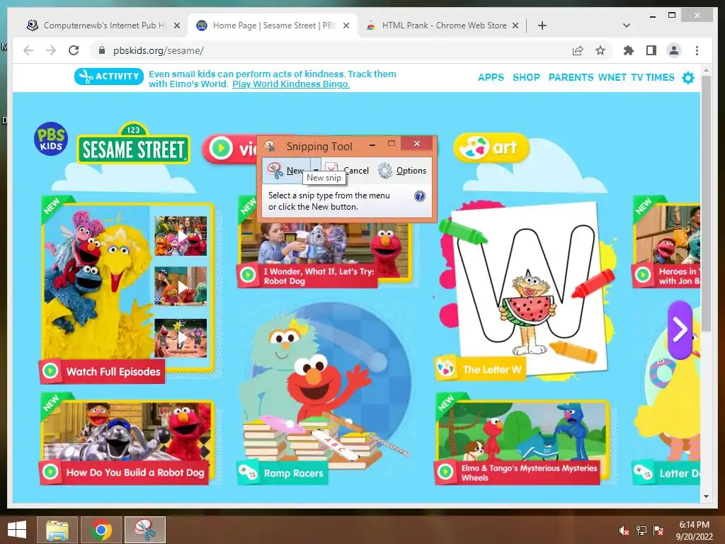Switch to HTML Prank Chrome Web Store tab

pyautogui.click(x=442, y=25)
